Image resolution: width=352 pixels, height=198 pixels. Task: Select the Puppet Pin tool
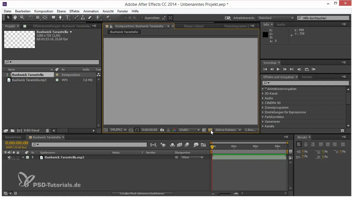[x=108, y=18]
